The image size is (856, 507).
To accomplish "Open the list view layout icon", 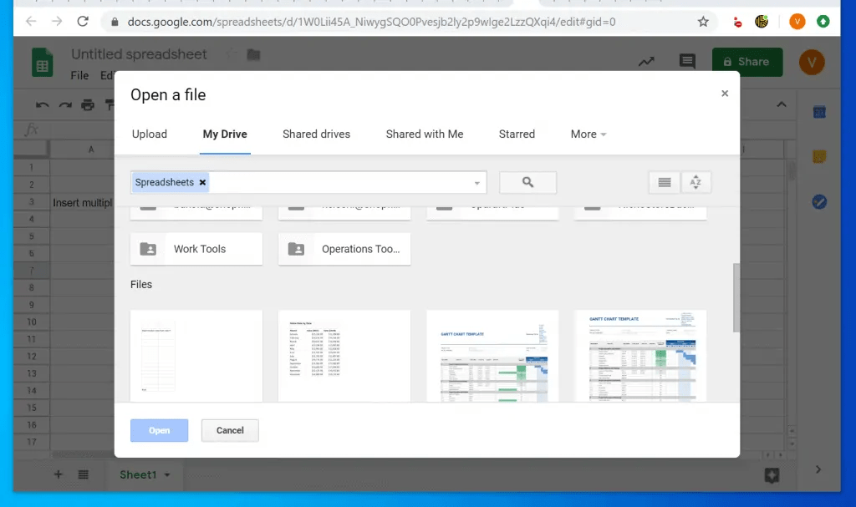I will pos(664,182).
